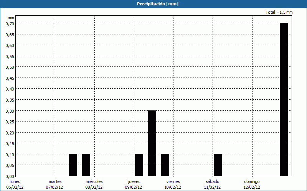The image size is (307, 191).
Task: Click the 0,10 bar just before miércoles
Action: click(x=86, y=165)
